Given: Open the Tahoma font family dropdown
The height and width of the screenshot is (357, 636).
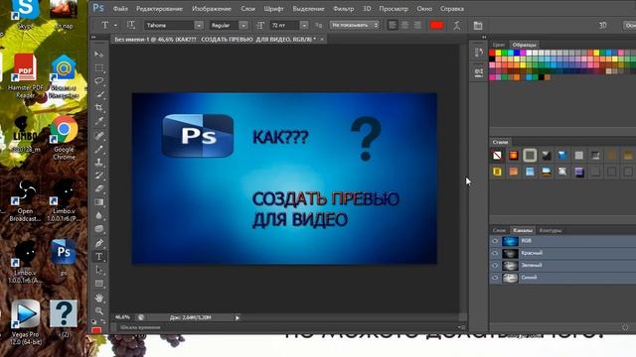Looking at the screenshot, I should point(199,25).
